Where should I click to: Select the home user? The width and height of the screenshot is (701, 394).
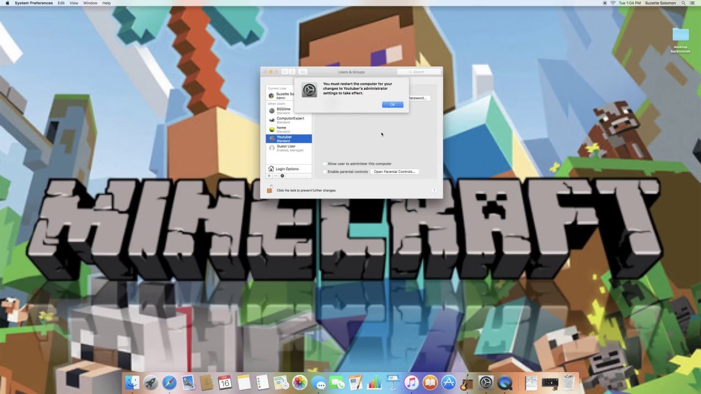(x=289, y=130)
